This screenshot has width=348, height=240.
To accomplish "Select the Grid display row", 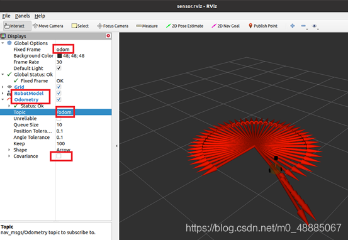I will click(x=19, y=87).
